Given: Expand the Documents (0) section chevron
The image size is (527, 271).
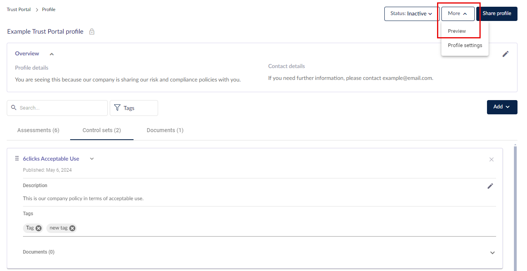Looking at the screenshot, I should click(x=493, y=253).
